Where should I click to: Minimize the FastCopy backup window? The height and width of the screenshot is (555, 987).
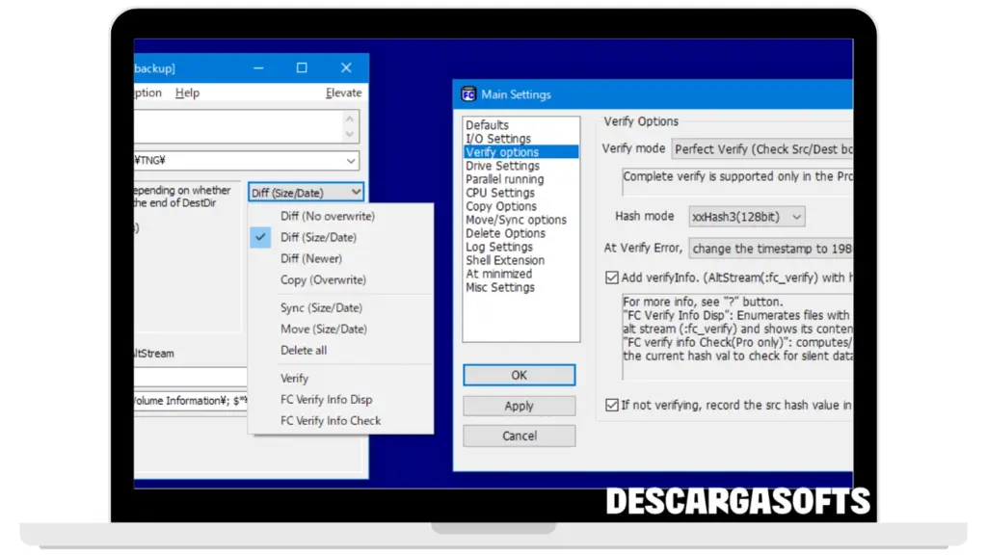tap(258, 67)
